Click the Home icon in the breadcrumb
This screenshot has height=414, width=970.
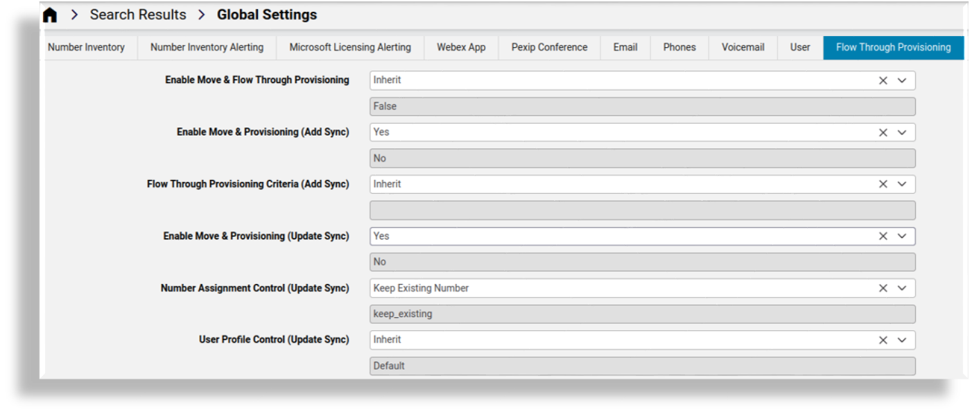[49, 14]
